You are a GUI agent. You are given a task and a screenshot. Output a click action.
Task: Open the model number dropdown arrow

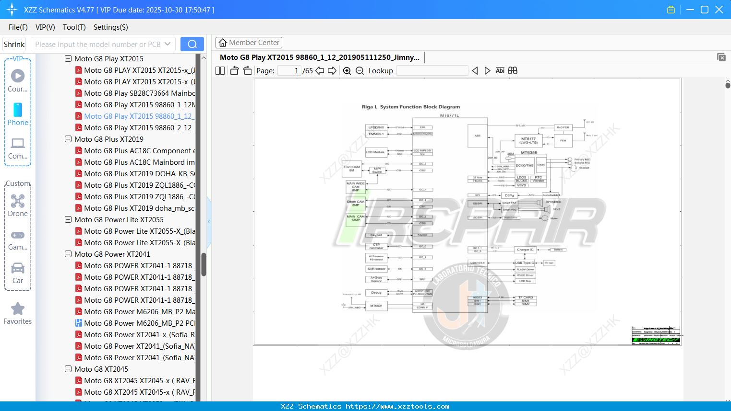coord(168,44)
